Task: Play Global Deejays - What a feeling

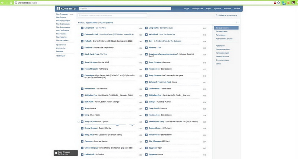Action: click(82, 148)
